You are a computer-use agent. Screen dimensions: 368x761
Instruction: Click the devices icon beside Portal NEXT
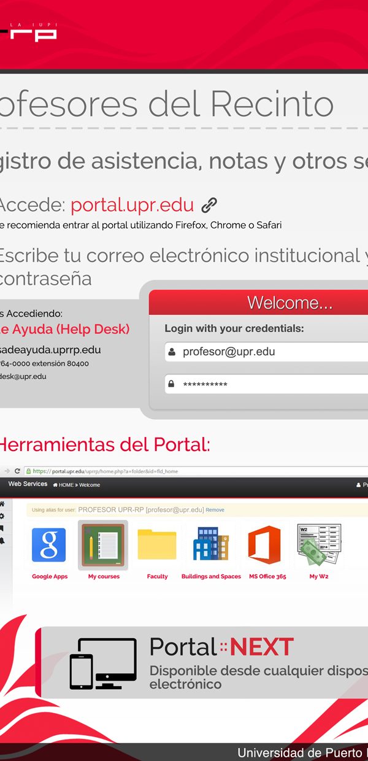(102, 663)
